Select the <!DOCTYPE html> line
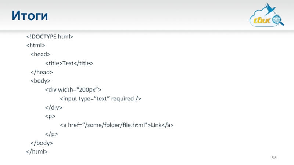 click(50, 37)
